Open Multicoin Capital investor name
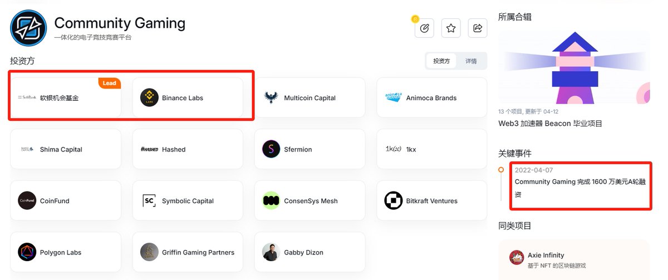The height and width of the screenshot is (280, 668). point(310,98)
